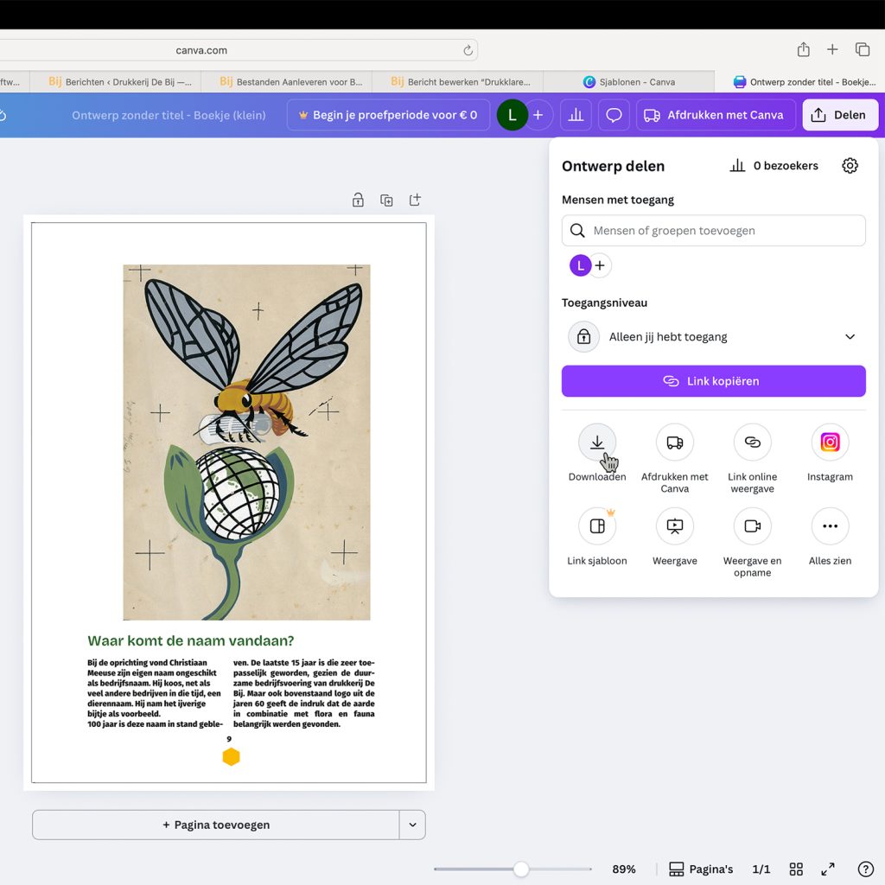Toggle the page lock icon
The image size is (885, 885).
tap(358, 201)
